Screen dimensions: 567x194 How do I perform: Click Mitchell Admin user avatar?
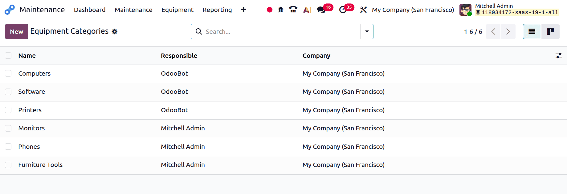point(465,10)
